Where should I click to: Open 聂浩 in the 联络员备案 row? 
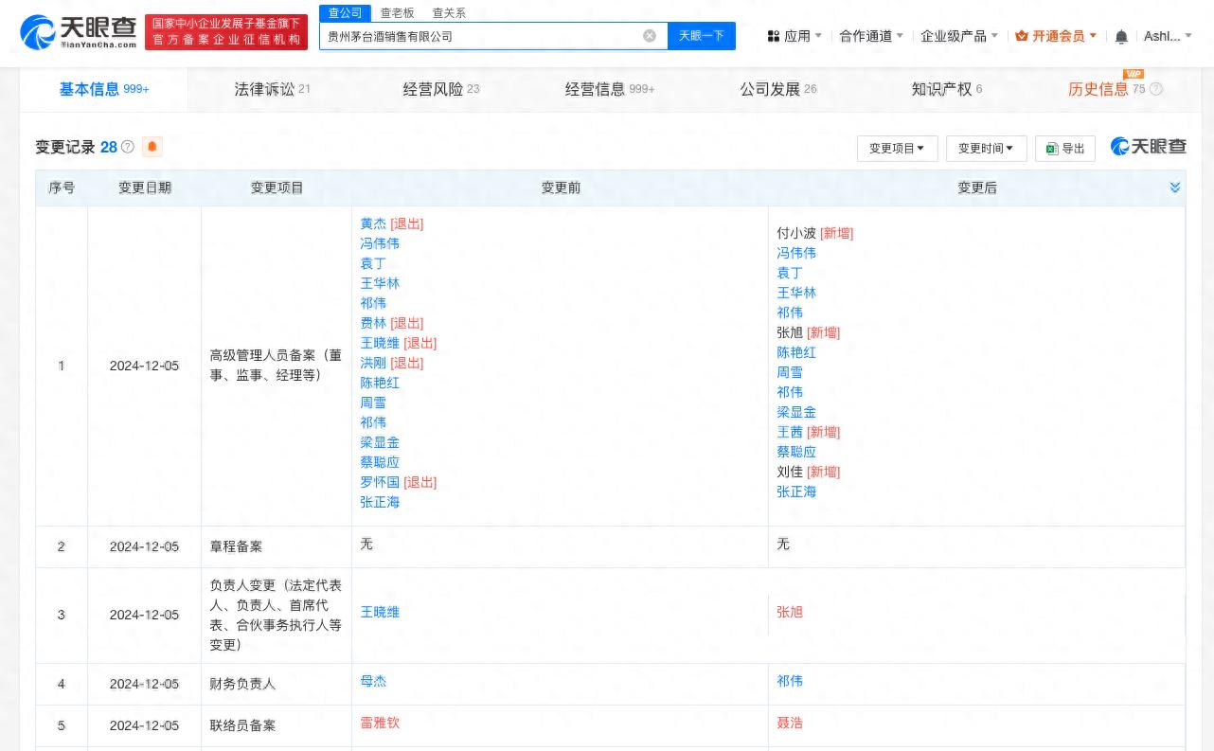pos(790,723)
